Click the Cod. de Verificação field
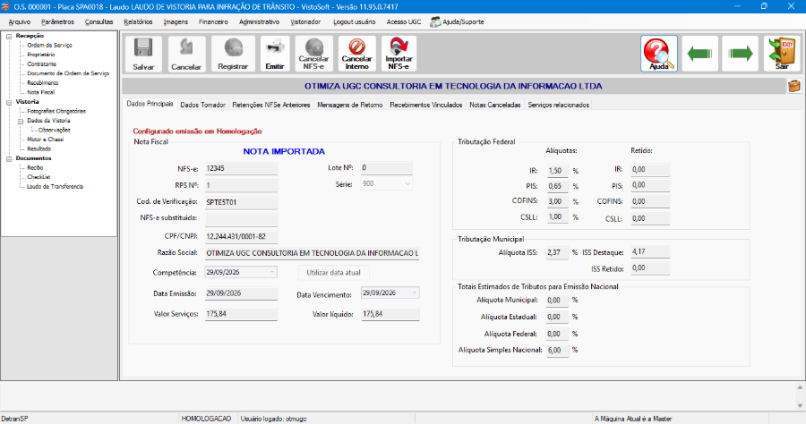The width and height of the screenshot is (806, 424). 241,202
